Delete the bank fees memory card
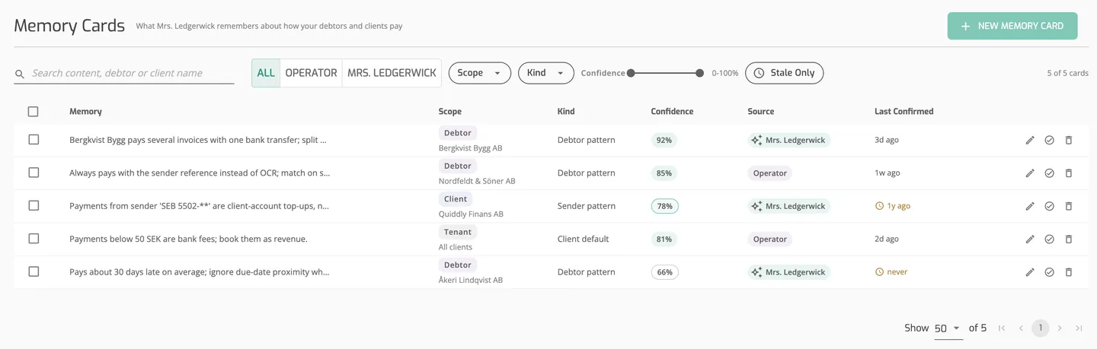Image resolution: width=1097 pixels, height=349 pixels. tap(1069, 239)
